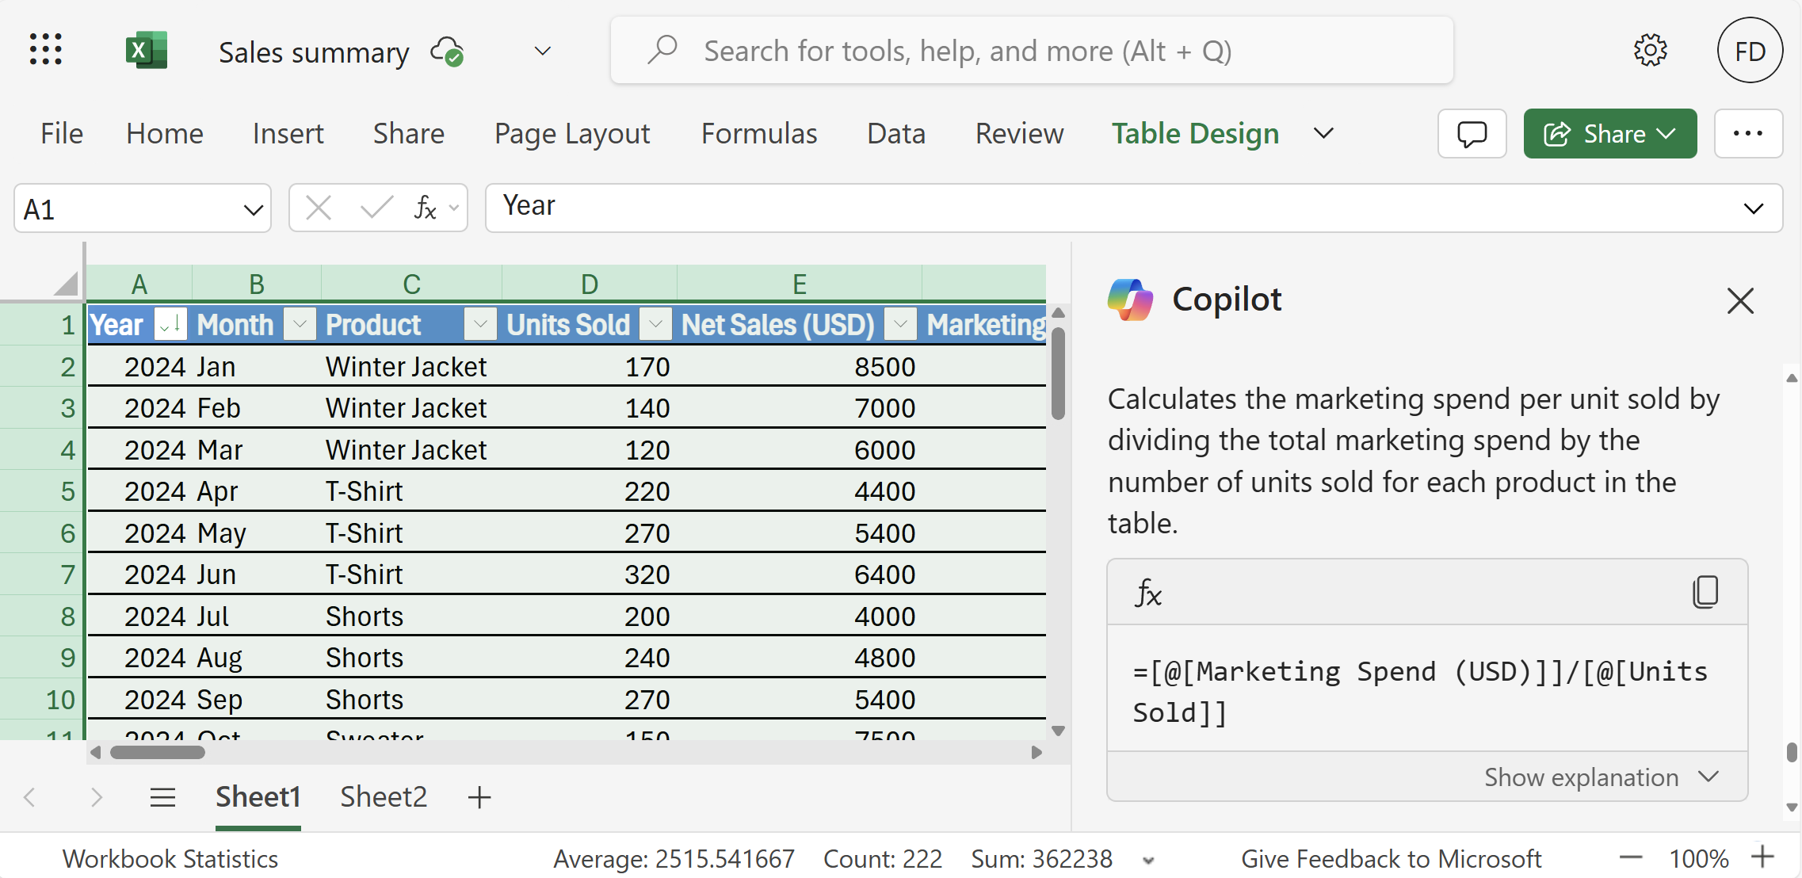This screenshot has height=878, width=1802.
Task: Click the sheet scroll down arrow
Action: [x=1058, y=731]
